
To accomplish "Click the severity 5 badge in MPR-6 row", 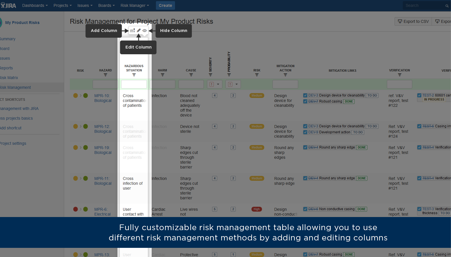I will pyautogui.click(x=215, y=209).
